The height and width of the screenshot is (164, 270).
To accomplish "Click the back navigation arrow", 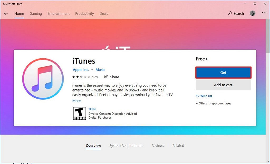I will pyautogui.click(x=6, y=13).
